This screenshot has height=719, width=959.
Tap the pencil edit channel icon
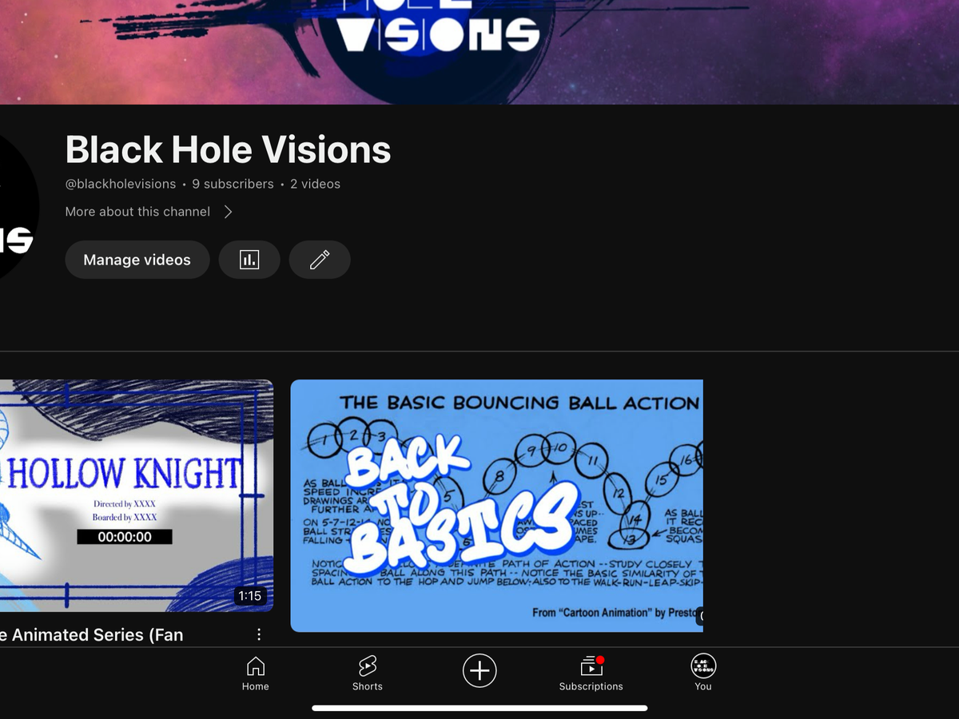click(x=320, y=260)
